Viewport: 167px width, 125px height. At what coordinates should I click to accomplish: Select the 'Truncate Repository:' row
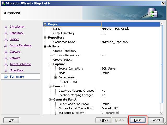(102, 55)
